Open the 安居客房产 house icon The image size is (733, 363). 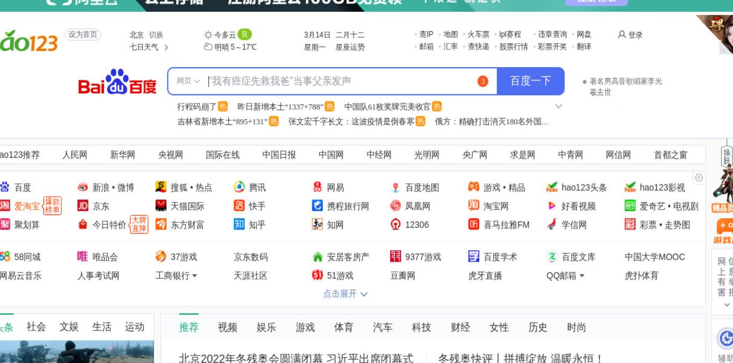click(x=318, y=257)
